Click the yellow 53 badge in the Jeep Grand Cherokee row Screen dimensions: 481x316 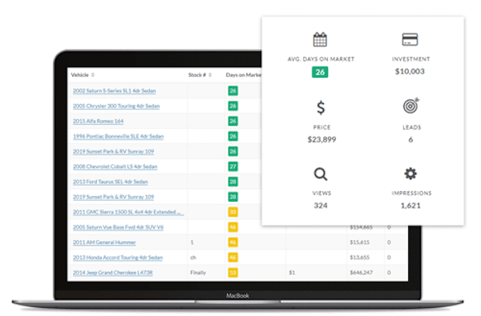click(x=232, y=273)
